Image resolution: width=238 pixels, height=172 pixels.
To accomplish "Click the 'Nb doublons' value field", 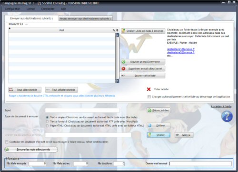I will tap(119, 163).
